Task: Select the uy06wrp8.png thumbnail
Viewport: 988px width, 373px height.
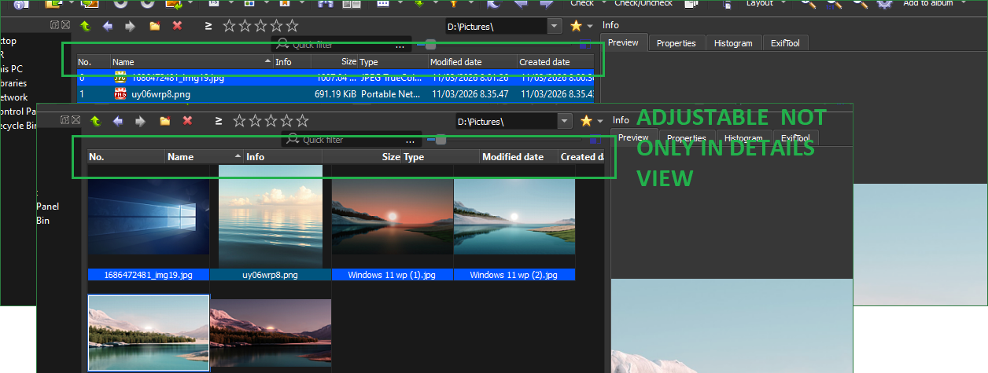Action: click(271, 222)
